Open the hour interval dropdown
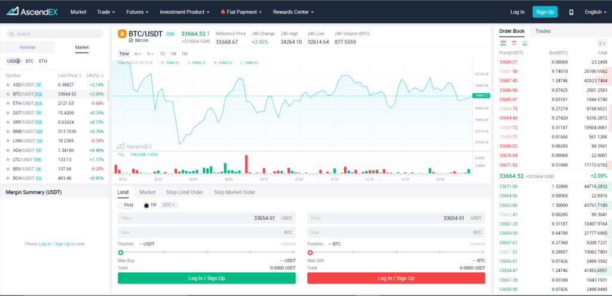Image resolution: width=612 pixels, height=296 pixels. (x=150, y=54)
